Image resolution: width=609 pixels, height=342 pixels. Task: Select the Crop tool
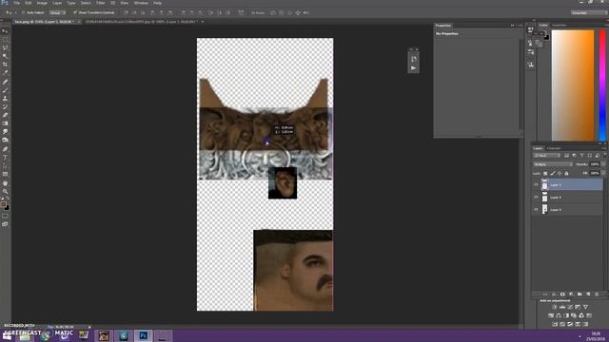pos(5,64)
